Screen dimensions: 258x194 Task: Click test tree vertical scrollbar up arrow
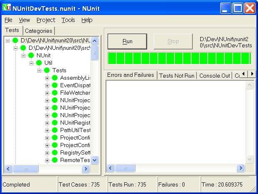(94, 41)
